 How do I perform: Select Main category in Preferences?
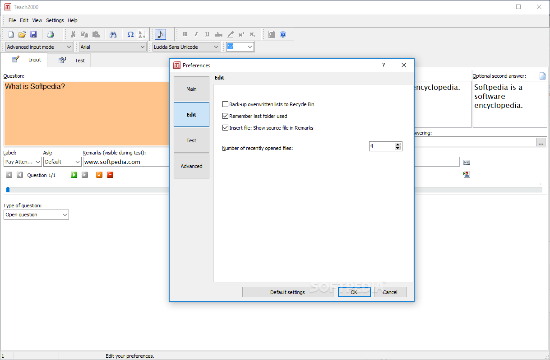pos(191,89)
